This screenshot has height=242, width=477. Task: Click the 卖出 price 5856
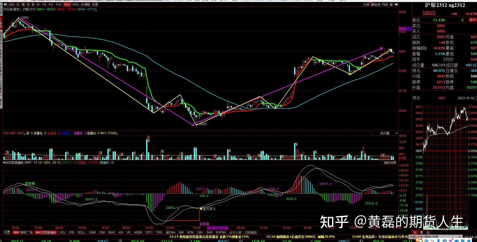(441, 26)
